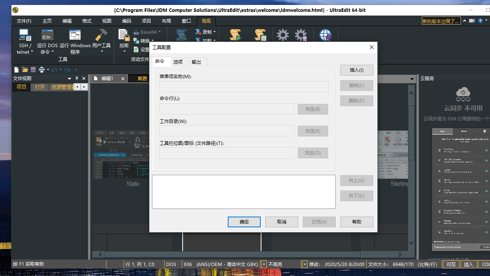Click the 命令行 input field
Viewport: 490px width, 276px height.
click(227, 109)
